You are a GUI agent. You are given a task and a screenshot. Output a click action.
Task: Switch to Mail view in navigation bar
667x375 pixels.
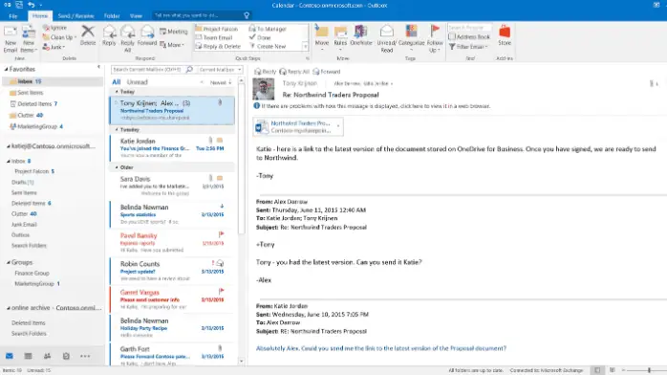(x=10, y=356)
